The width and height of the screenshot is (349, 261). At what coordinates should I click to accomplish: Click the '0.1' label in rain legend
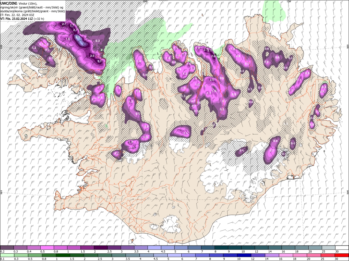pyautogui.click(x=2, y=259)
